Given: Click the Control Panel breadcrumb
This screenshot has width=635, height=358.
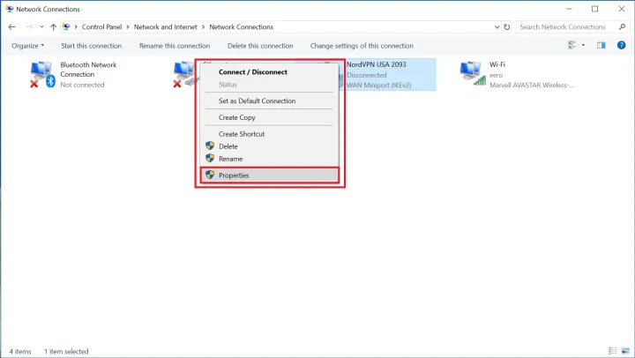Looking at the screenshot, I should tap(101, 26).
